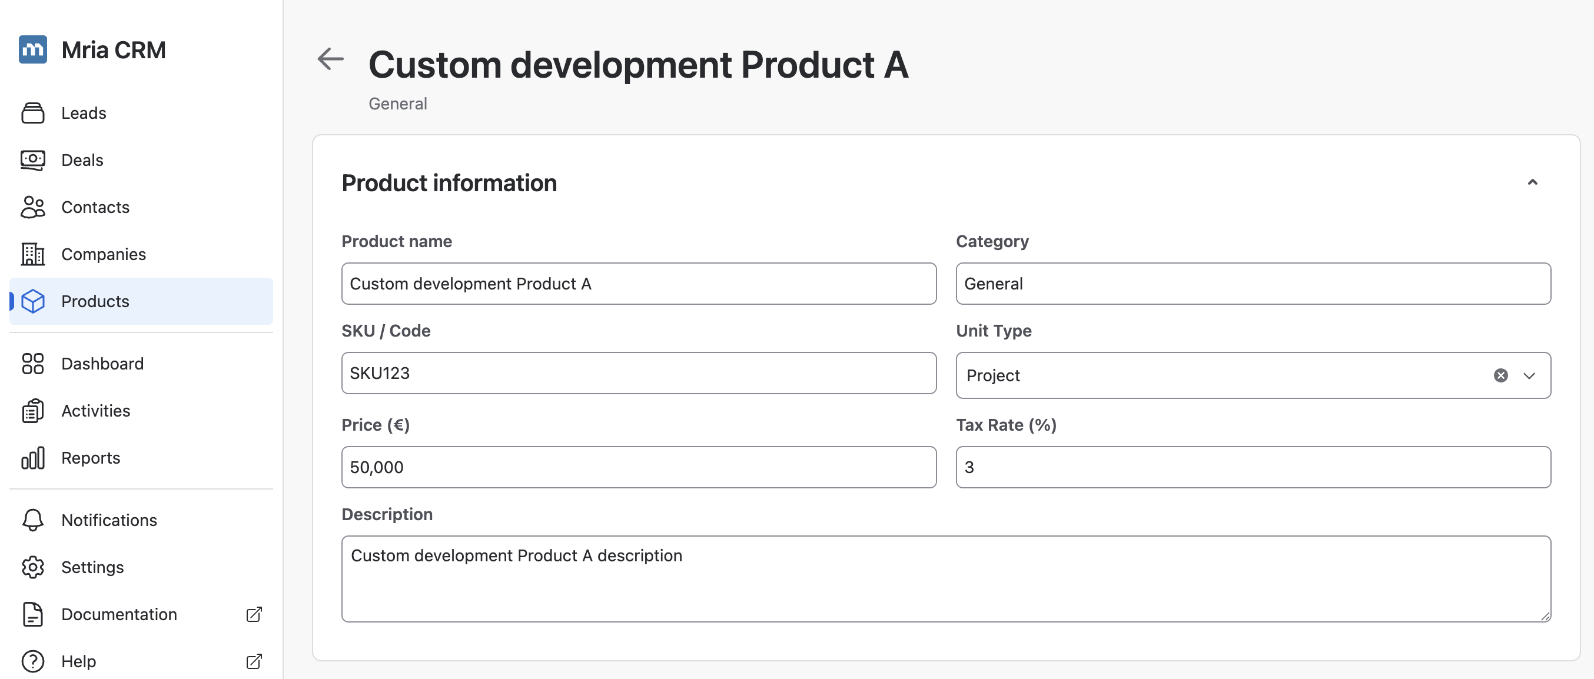Focus the SKU / Code field
1594x679 pixels.
pos(639,373)
